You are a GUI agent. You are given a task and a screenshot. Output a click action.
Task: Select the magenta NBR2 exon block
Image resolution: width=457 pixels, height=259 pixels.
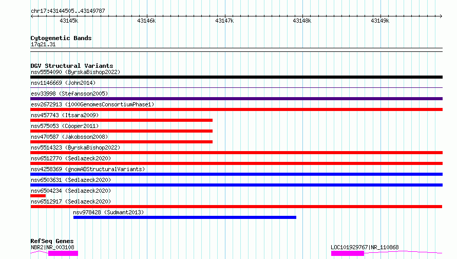tap(63, 253)
